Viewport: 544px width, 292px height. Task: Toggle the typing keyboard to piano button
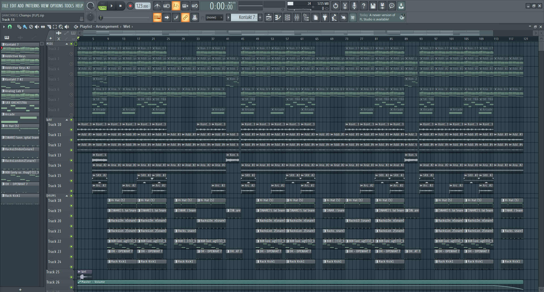(157, 18)
